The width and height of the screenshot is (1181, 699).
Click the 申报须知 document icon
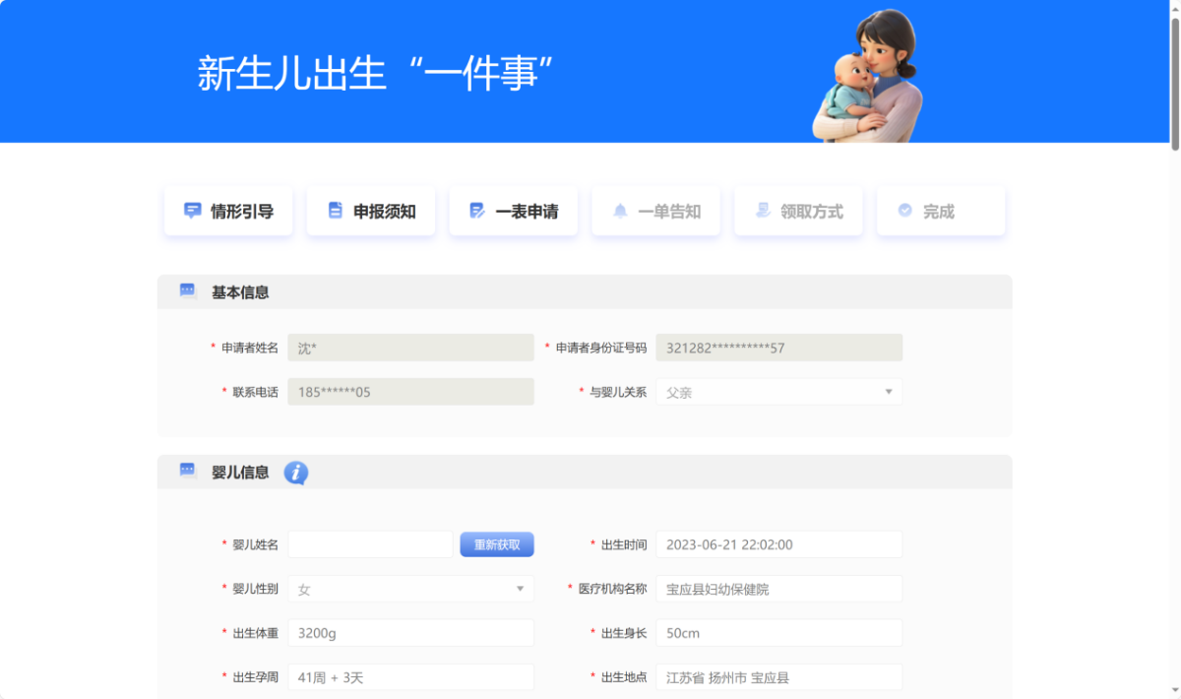pyautogui.click(x=336, y=211)
